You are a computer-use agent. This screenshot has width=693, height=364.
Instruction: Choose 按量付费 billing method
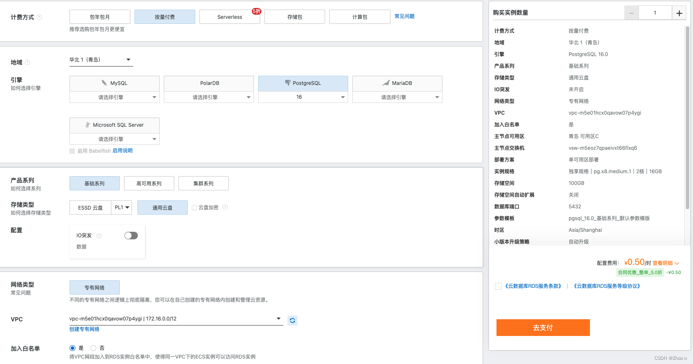(165, 17)
